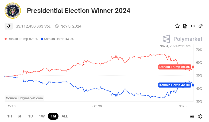Image resolution: width=209 pixels, height=122 pixels.
Task: Click the red Oct 18 chart marker
Action: click(x=83, y=64)
